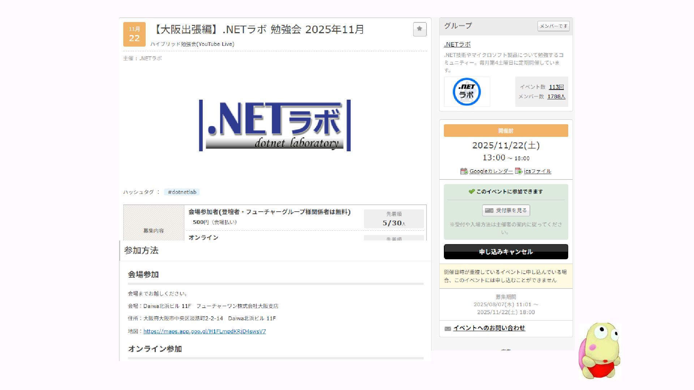The width and height of the screenshot is (694, 390).
Task: Bookmark the event with the star button
Action: pyautogui.click(x=420, y=29)
